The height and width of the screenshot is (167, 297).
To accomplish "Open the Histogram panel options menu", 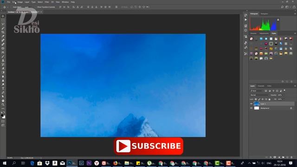I will click(x=295, y=14).
